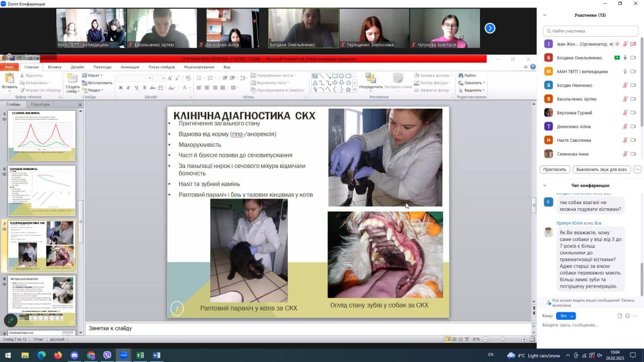Open the Zoom annotation pencil button
Screen dimensions: 644x362
pyautogui.click(x=10, y=320)
